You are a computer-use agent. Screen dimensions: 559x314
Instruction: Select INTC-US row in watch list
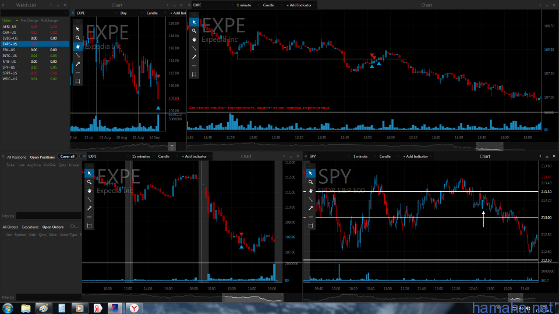(x=34, y=56)
